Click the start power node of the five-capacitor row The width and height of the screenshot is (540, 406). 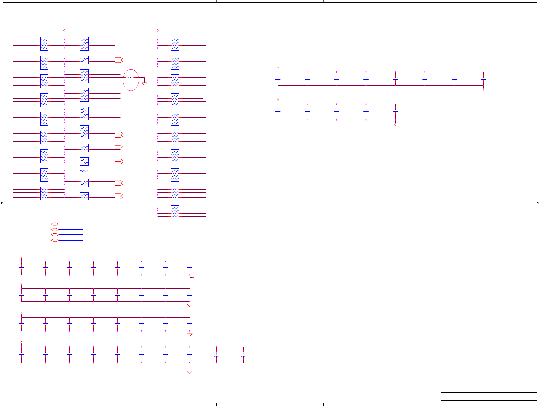[x=278, y=100]
